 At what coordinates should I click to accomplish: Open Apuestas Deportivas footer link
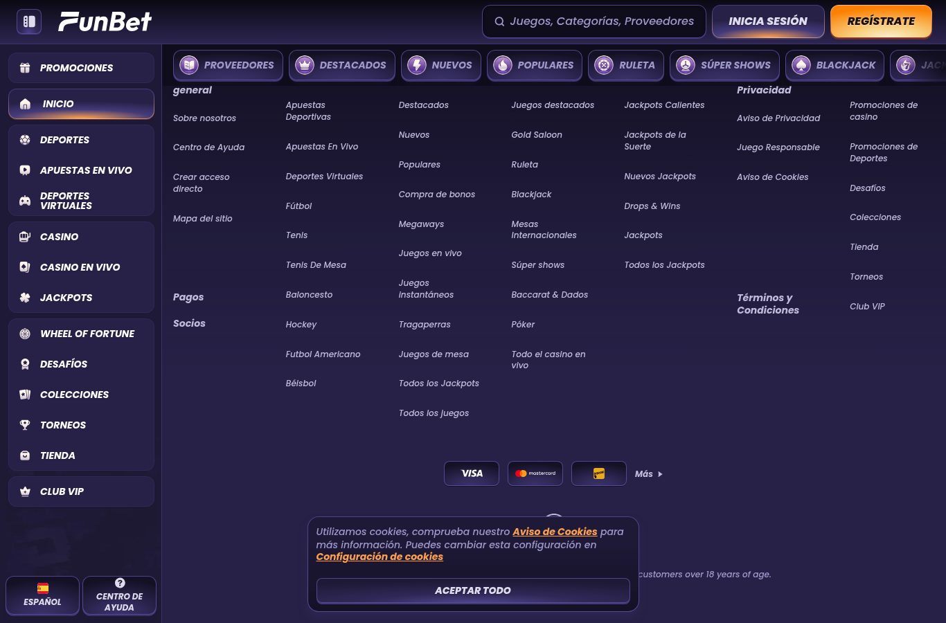308,111
